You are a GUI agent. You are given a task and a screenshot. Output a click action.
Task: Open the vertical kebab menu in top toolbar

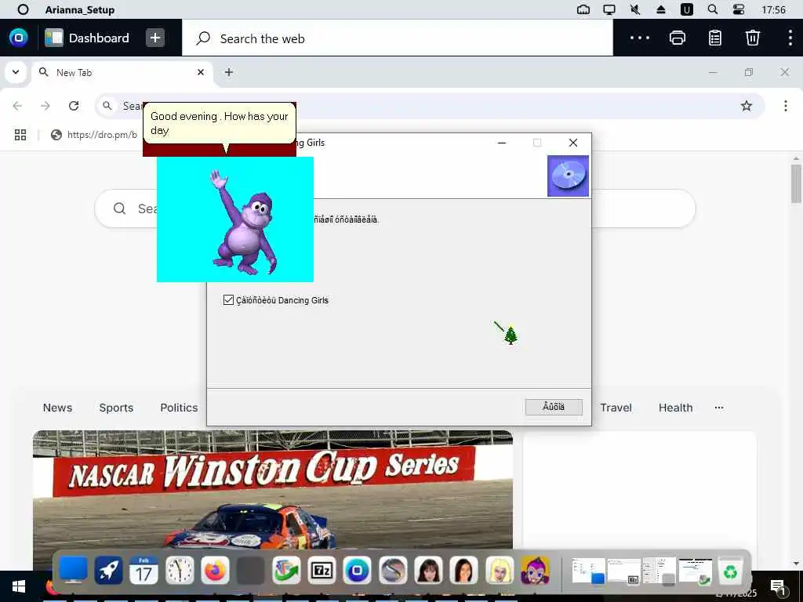[x=790, y=38]
